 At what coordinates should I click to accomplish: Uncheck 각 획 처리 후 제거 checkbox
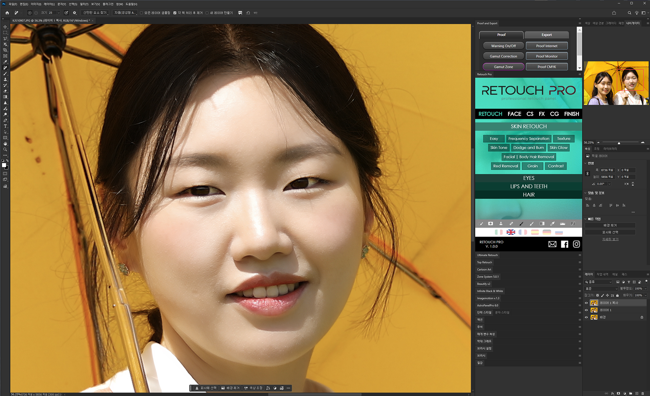click(175, 13)
